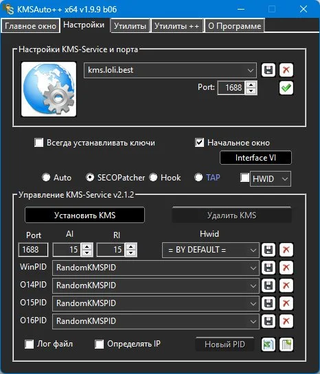This screenshot has height=374, width=320.
Task: Delete the O16PID value
Action: (286, 321)
